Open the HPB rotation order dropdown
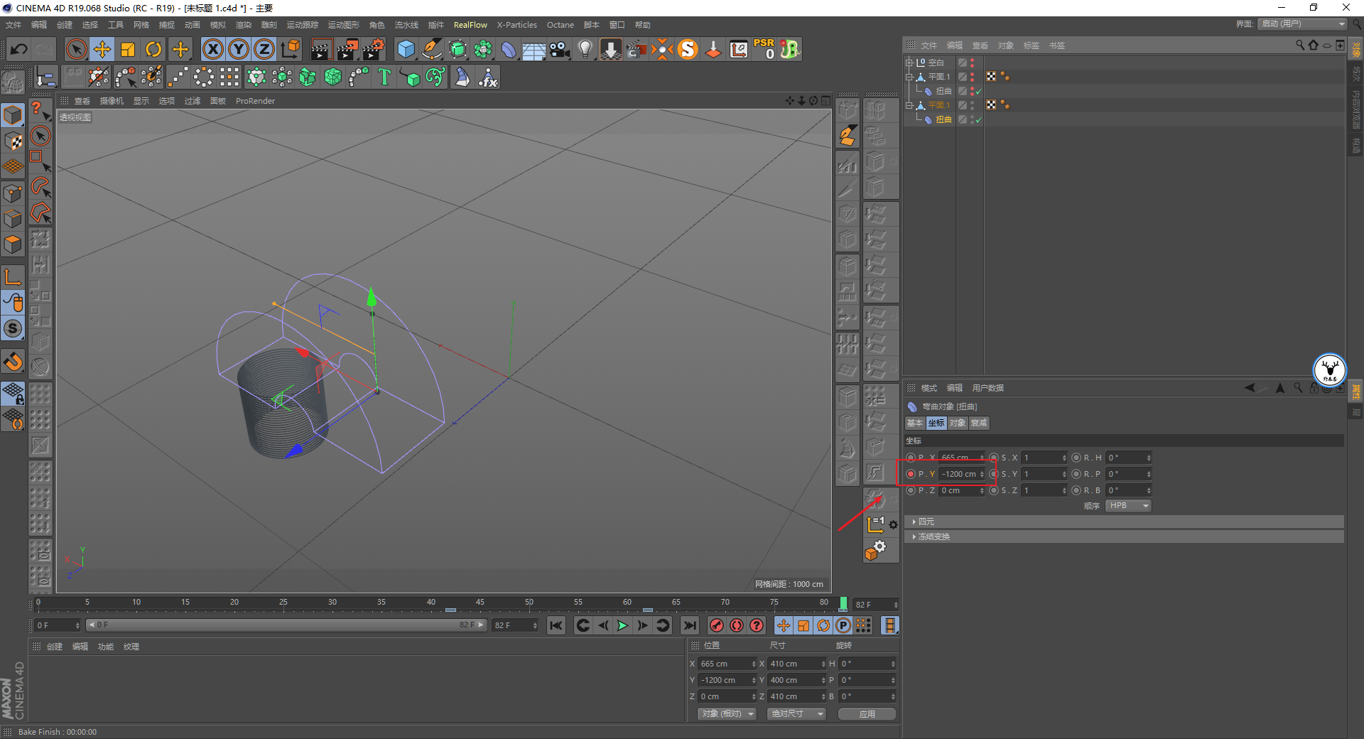The image size is (1364, 739). (x=1128, y=506)
